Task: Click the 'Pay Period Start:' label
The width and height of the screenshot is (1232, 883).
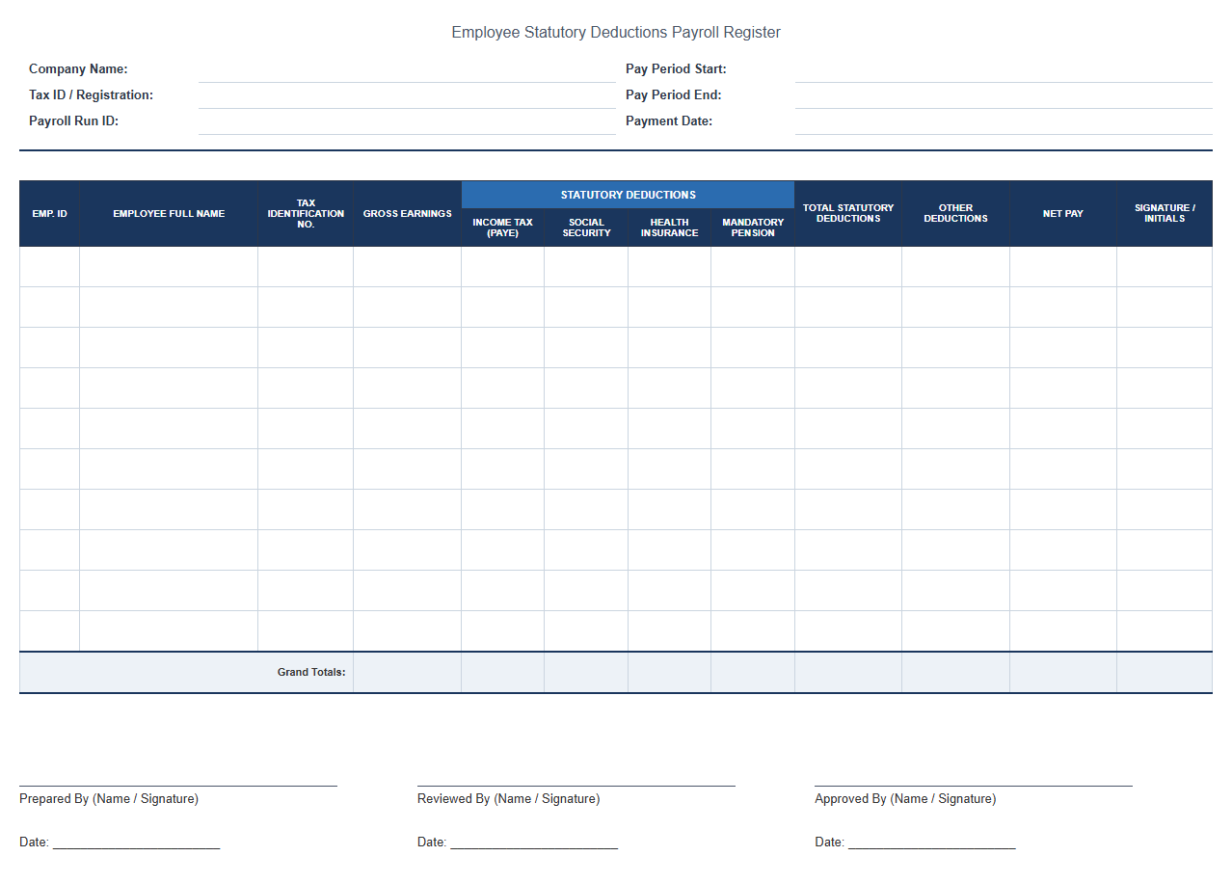Action: pyautogui.click(x=676, y=69)
